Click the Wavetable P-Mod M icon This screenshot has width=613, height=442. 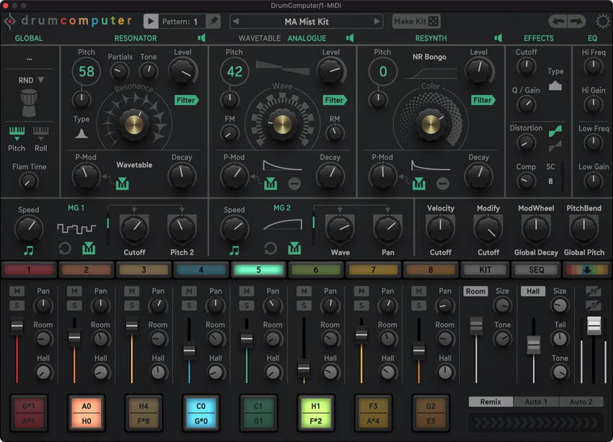click(270, 183)
